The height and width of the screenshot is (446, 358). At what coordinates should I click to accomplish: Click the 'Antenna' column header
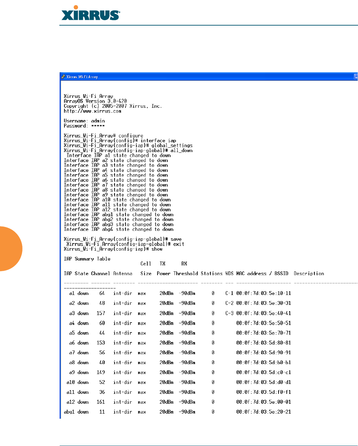pyautogui.click(x=123, y=274)
